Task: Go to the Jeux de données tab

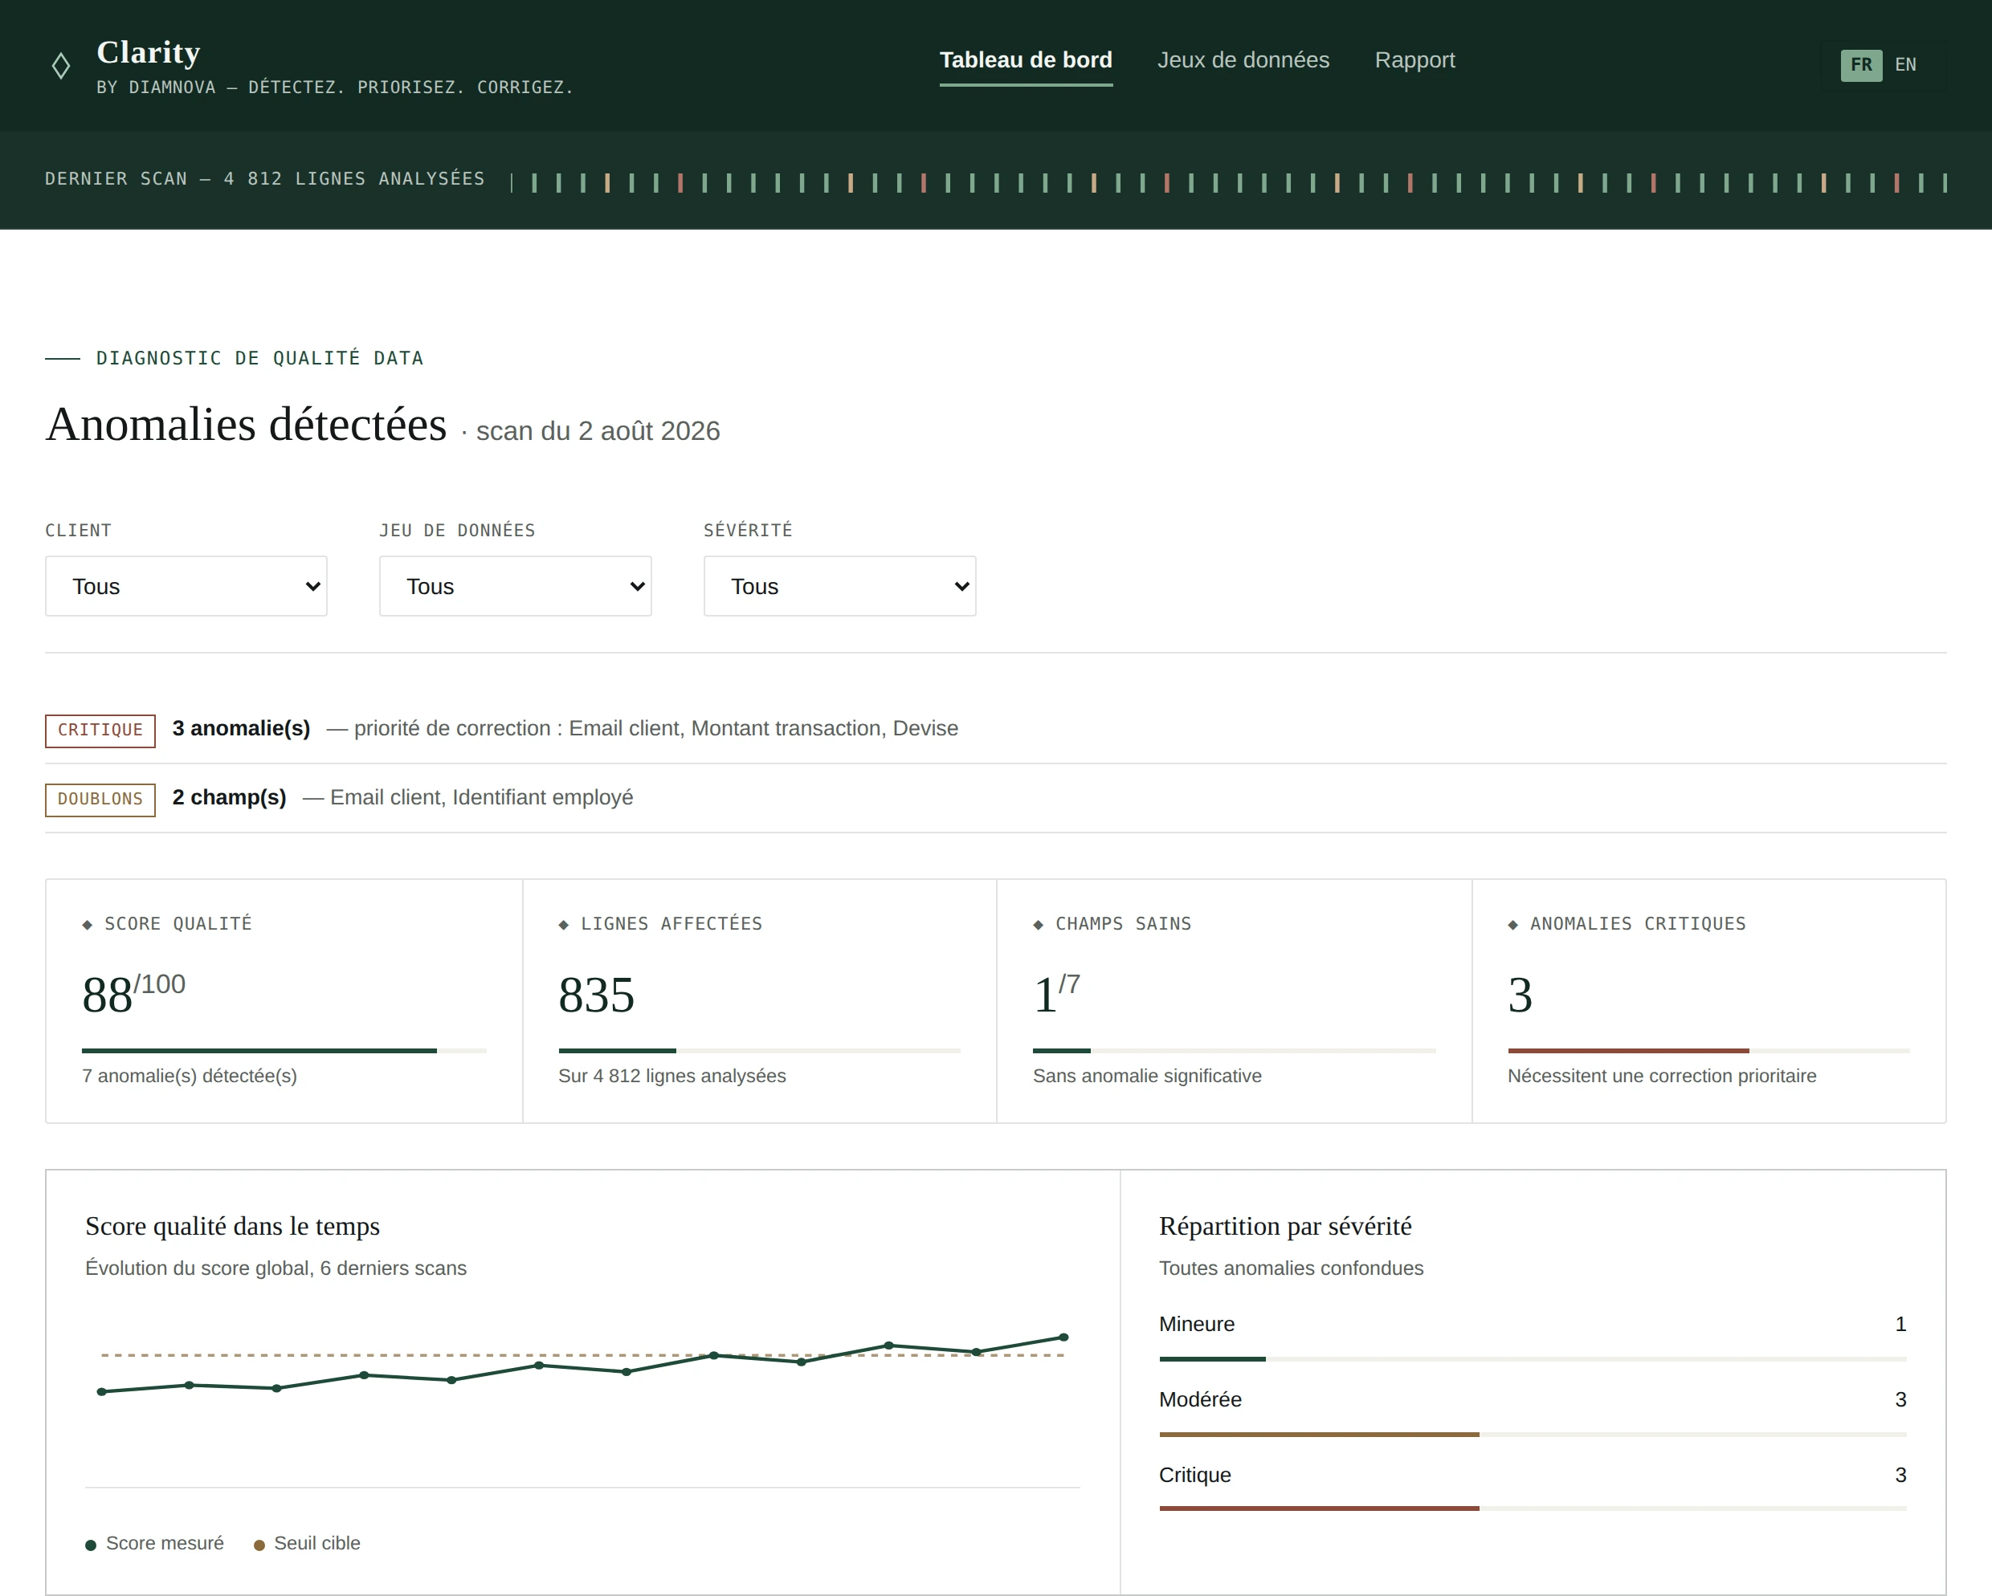Action: pyautogui.click(x=1243, y=61)
